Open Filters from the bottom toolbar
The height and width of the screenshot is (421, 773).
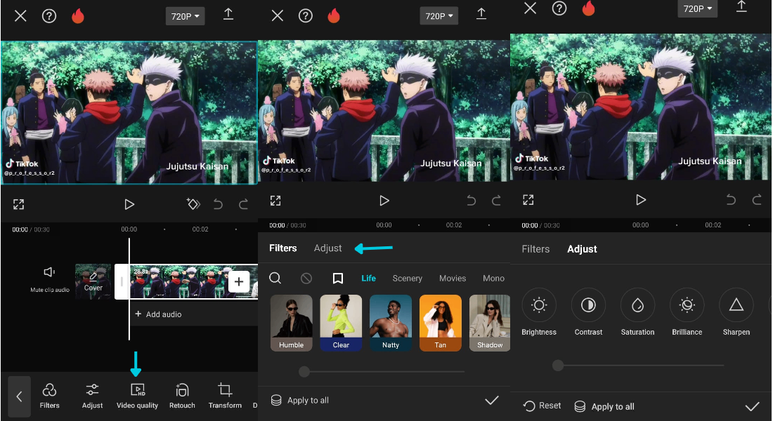49,396
